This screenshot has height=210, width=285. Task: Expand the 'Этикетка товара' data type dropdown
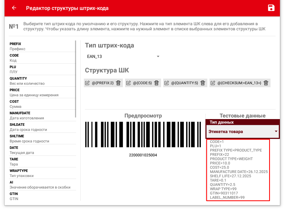tap(243, 131)
